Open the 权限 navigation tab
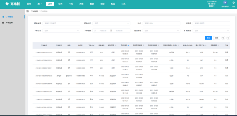The height and width of the screenshot is (116, 237). [x=102, y=4]
